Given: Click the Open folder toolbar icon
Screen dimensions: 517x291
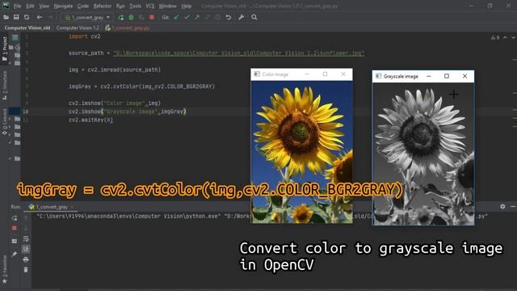Looking at the screenshot, I should [6, 17].
